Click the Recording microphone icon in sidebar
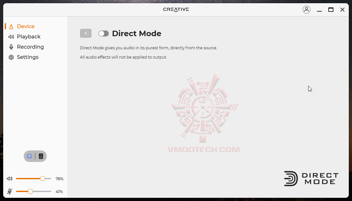 (x=11, y=47)
